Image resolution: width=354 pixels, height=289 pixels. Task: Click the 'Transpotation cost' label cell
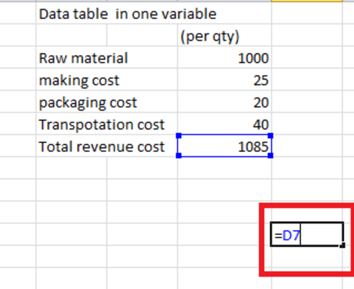[107, 123]
